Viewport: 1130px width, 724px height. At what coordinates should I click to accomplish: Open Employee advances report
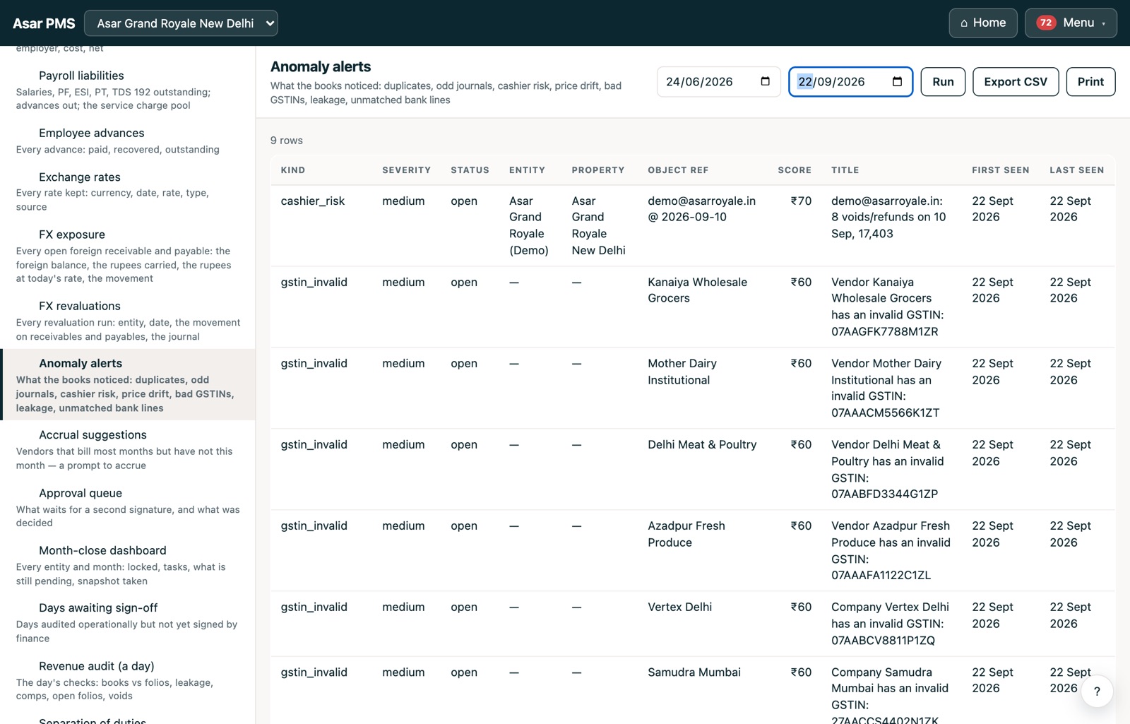coord(128,141)
